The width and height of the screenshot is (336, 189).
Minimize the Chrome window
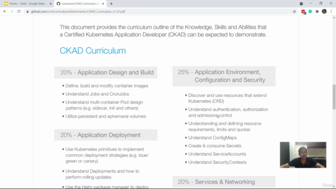coord(311,4)
